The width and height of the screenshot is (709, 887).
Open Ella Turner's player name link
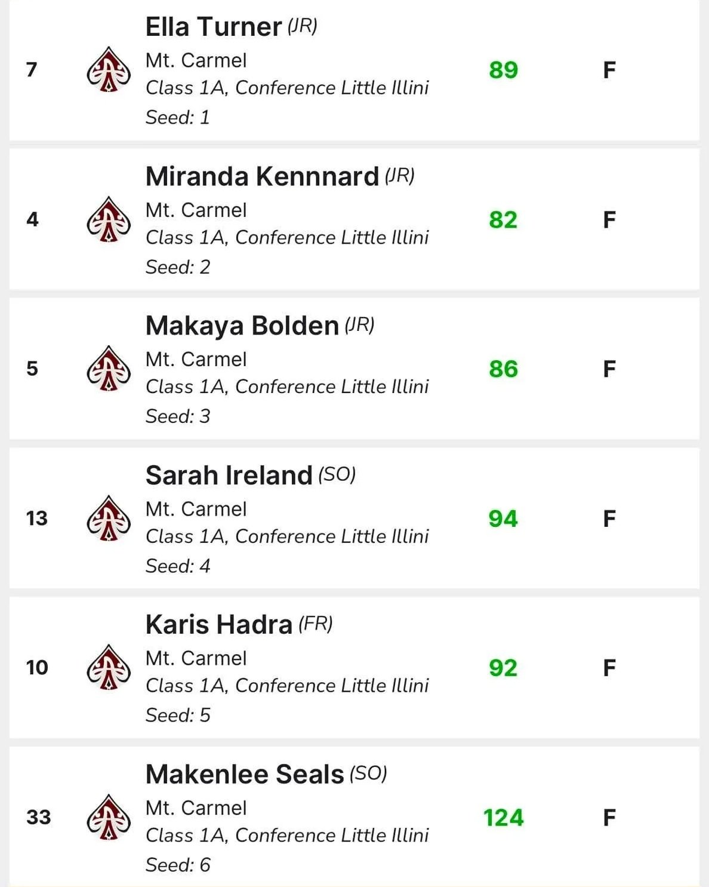[x=214, y=27]
